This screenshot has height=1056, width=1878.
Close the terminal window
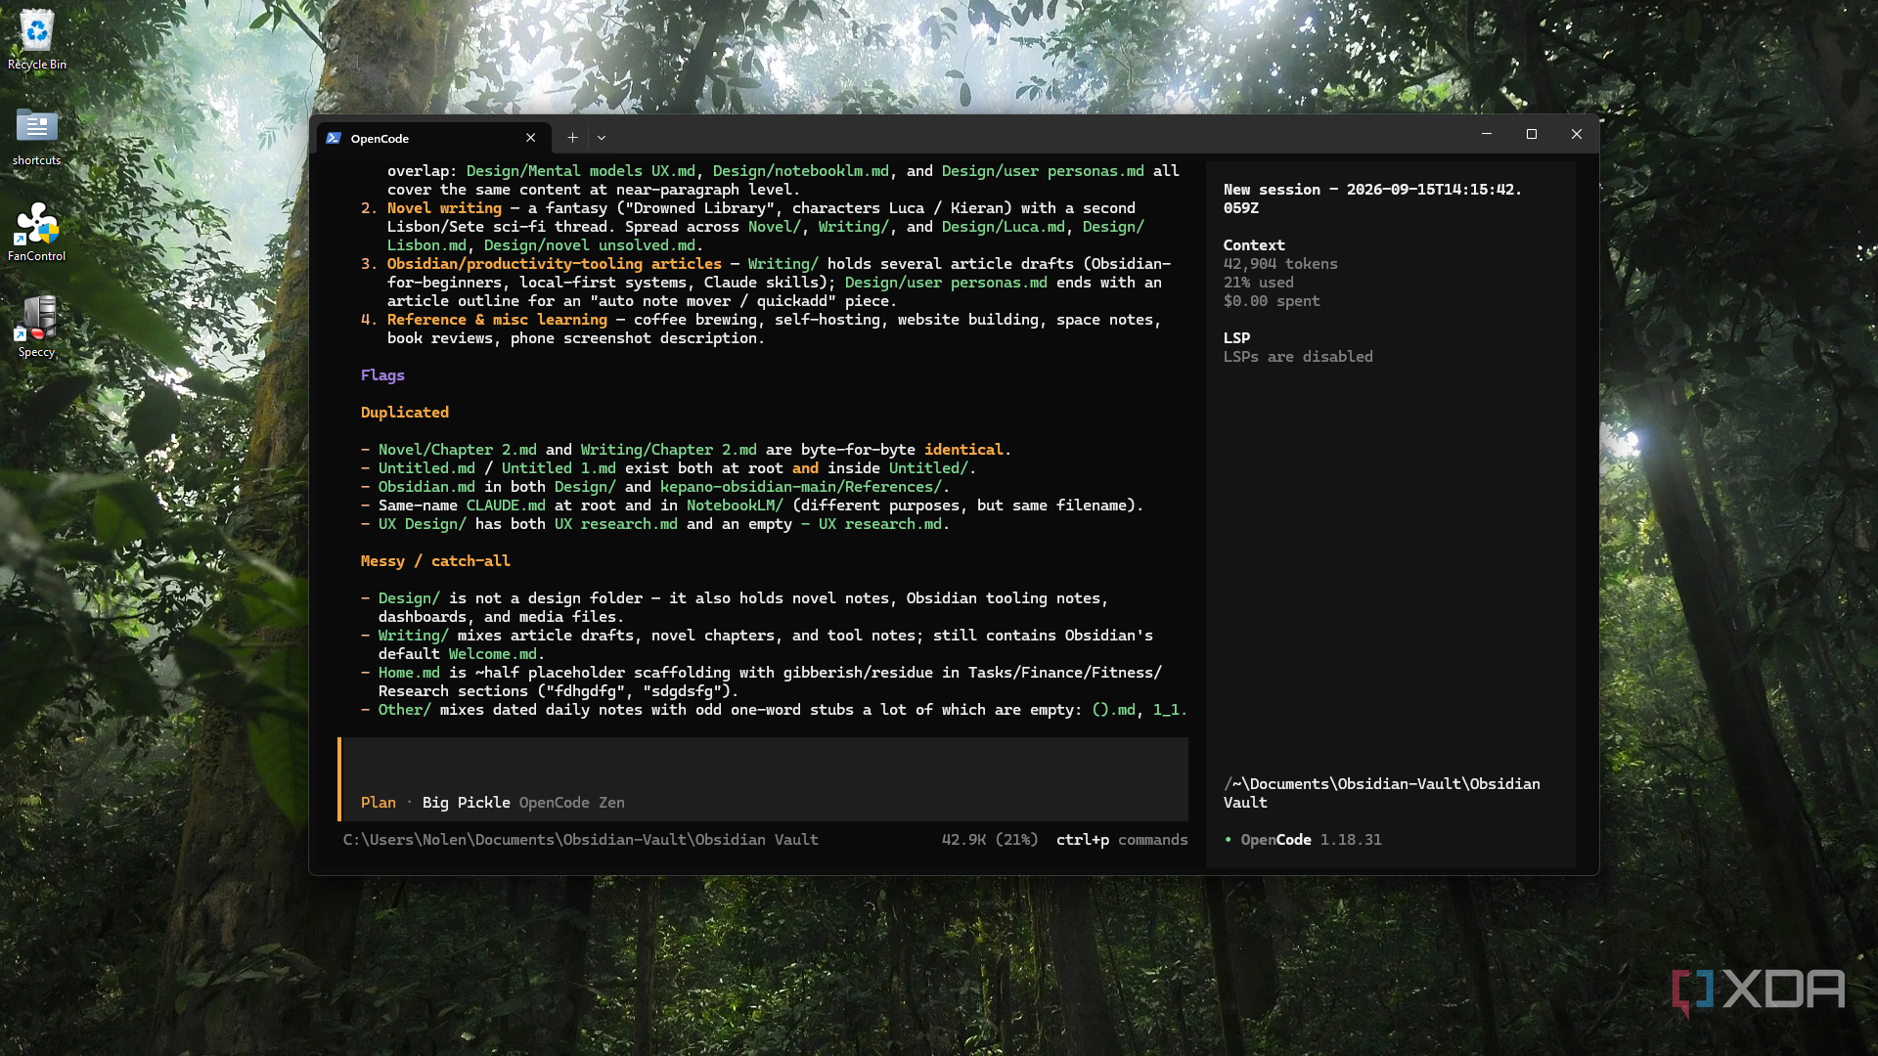(x=1577, y=134)
